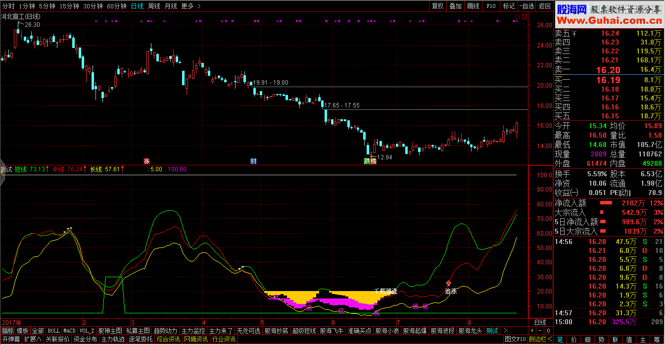Toggle the 开弹幕 barrage option
Screen dimensions: 665x345
(x=11, y=340)
